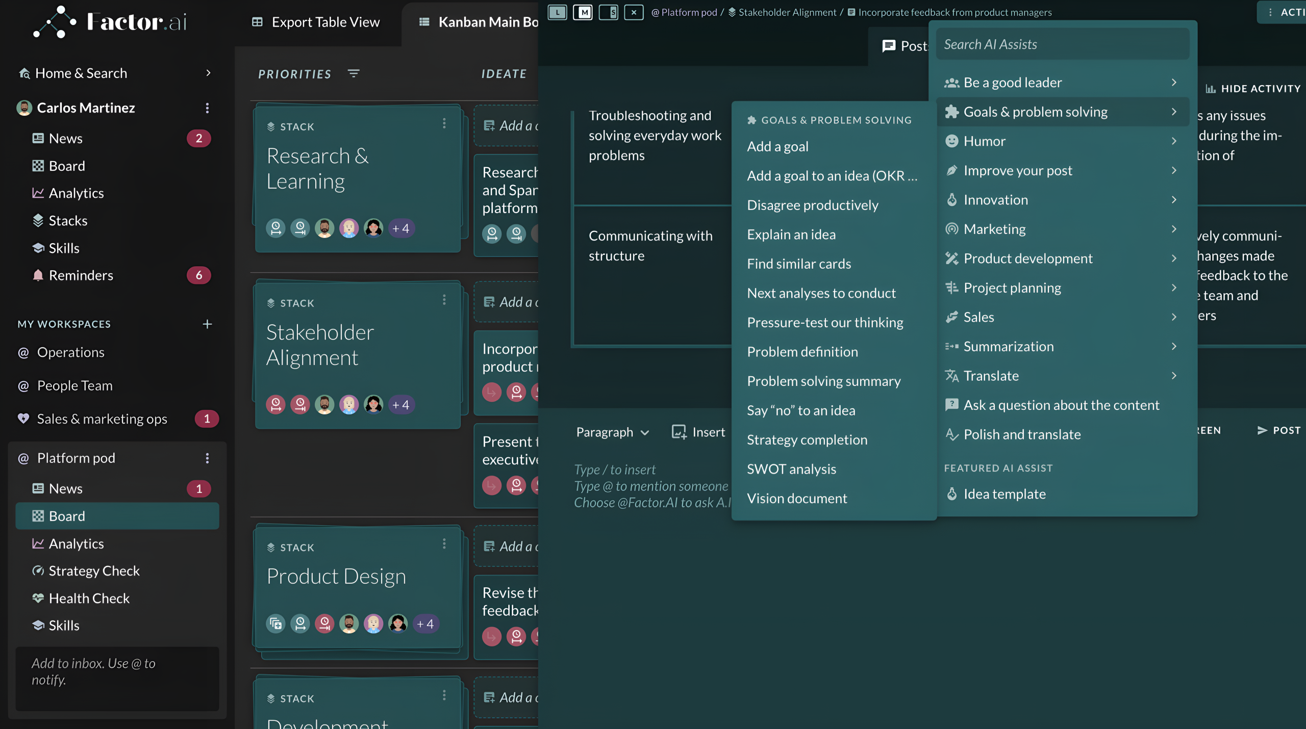Open Research & Learning stack options menu
Screen dimensions: 1306x729
tap(444, 124)
